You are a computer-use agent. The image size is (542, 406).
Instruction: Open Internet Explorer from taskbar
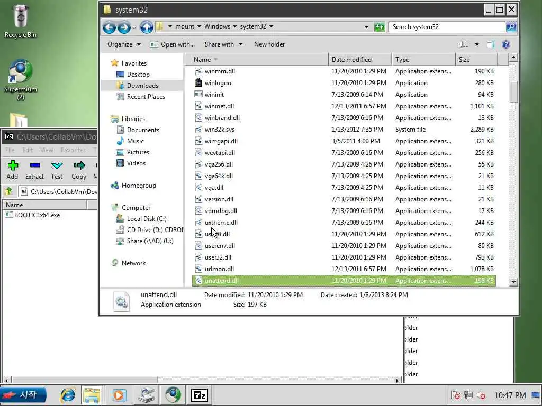click(x=67, y=395)
